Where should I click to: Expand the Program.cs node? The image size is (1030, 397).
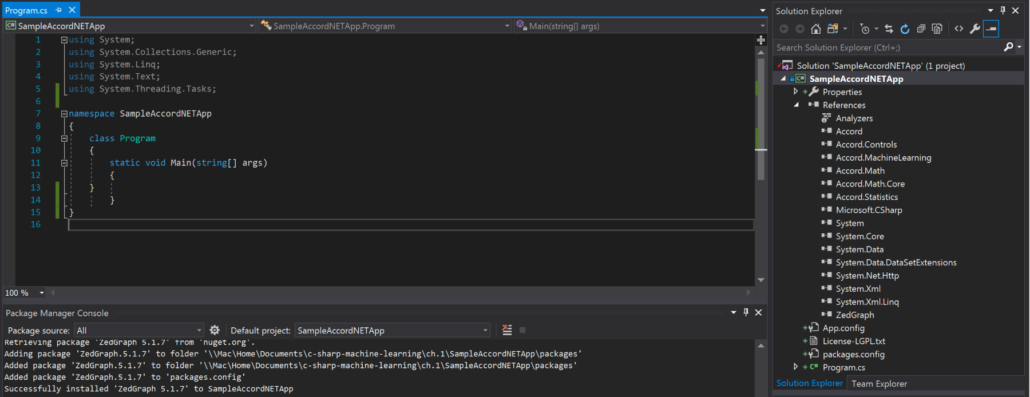[795, 367]
